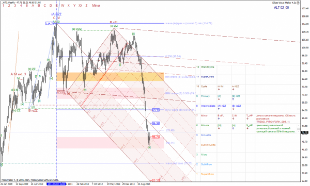Click the Elliott Wave Maker 4.51 indicator icon
310x186 pixels.
(299, 3)
